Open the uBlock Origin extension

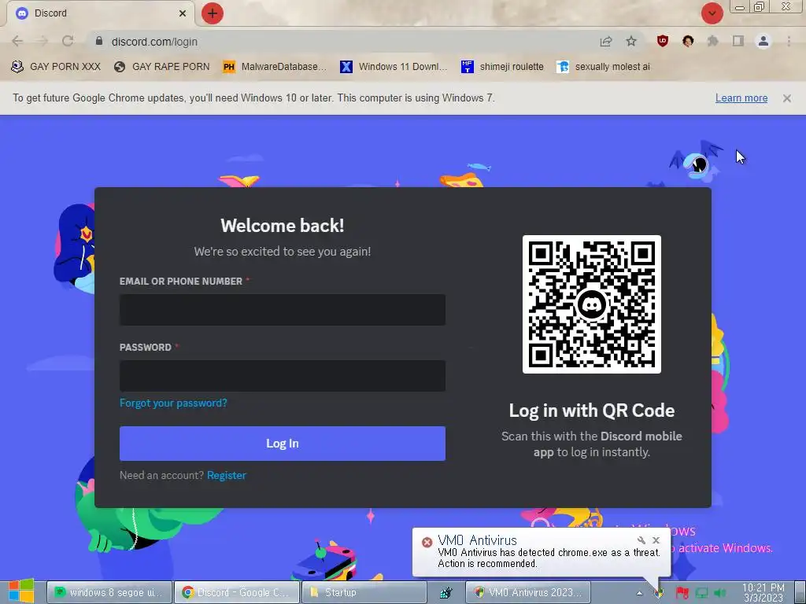click(x=663, y=41)
